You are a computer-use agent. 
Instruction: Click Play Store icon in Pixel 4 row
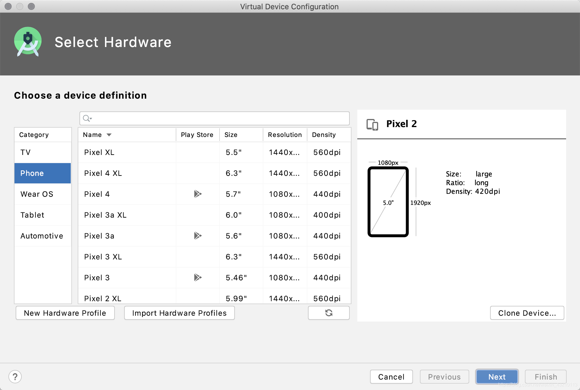click(198, 194)
